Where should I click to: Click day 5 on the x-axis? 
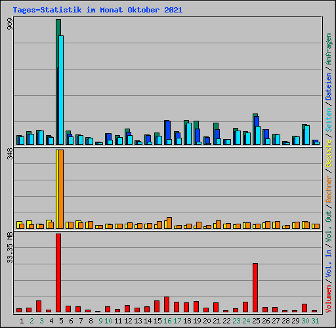61,321
